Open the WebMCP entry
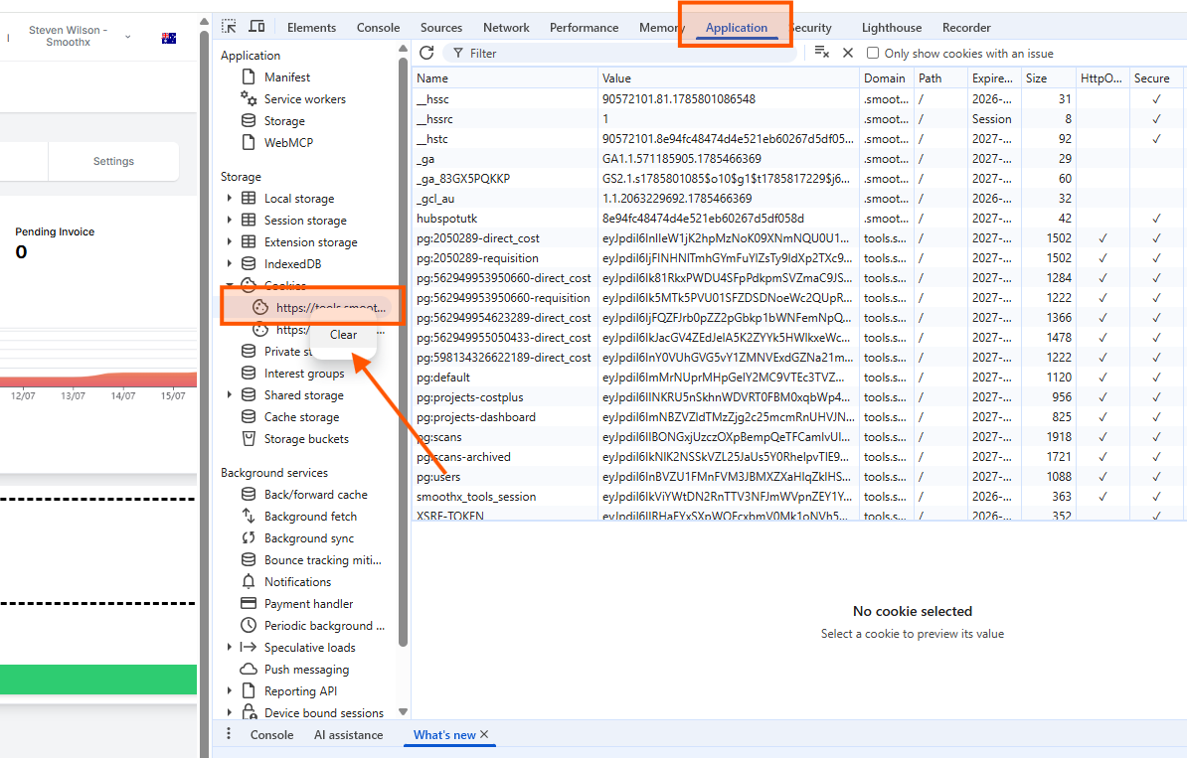1187x758 pixels. [x=287, y=142]
